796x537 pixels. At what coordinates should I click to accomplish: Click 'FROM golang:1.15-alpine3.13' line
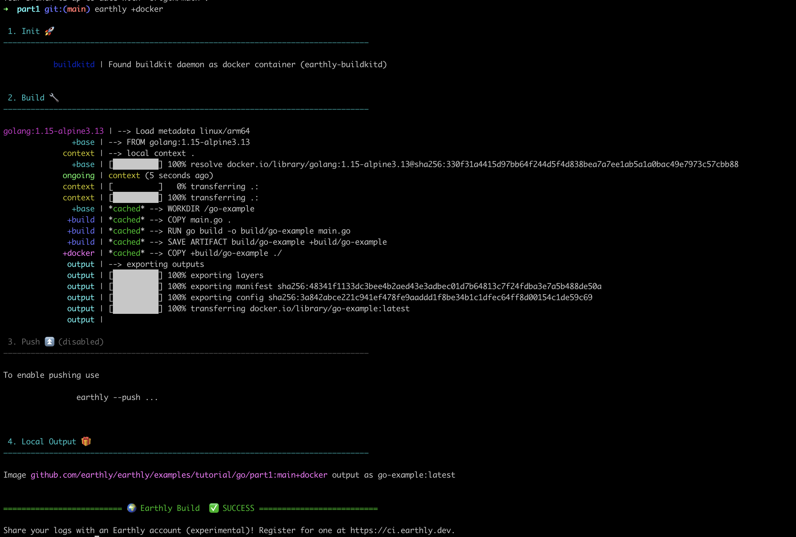pyautogui.click(x=179, y=142)
